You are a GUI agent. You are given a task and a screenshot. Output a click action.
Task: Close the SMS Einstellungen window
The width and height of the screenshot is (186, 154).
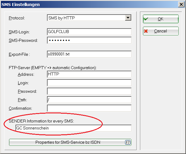pos(181,5)
